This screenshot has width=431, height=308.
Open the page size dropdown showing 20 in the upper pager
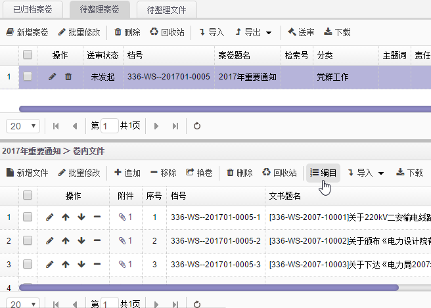point(24,125)
